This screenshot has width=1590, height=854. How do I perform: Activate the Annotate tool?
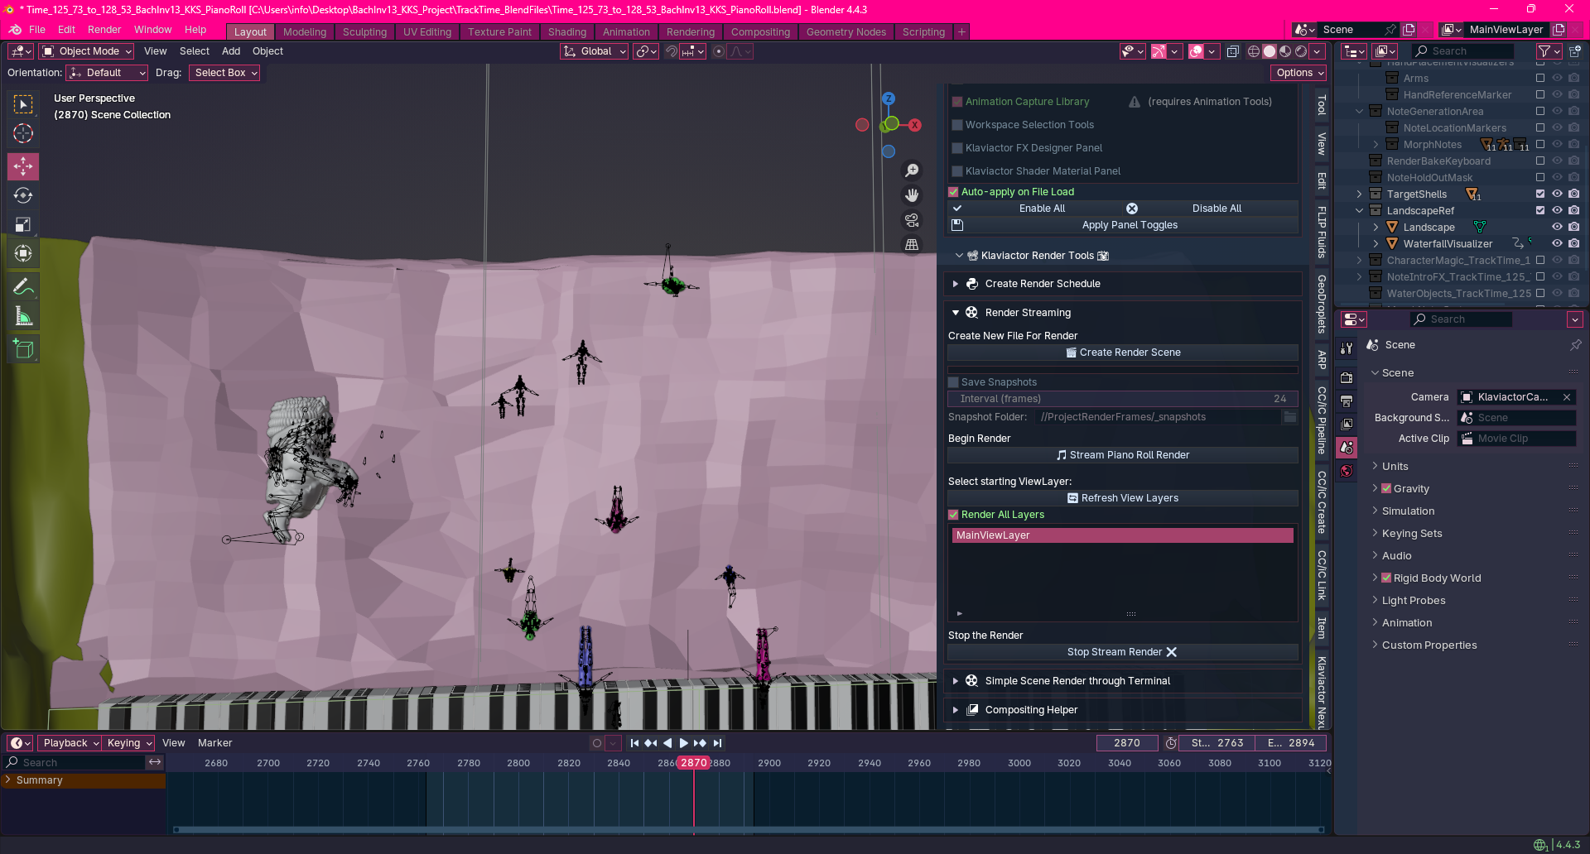coord(23,286)
